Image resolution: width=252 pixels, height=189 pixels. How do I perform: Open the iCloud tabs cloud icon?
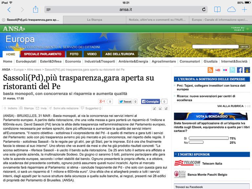coord(231,10)
